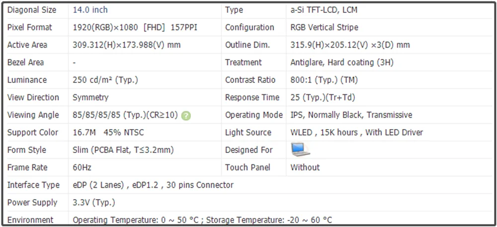
Task: Select the 800:1 contrast ratio value
Action: tap(324, 80)
